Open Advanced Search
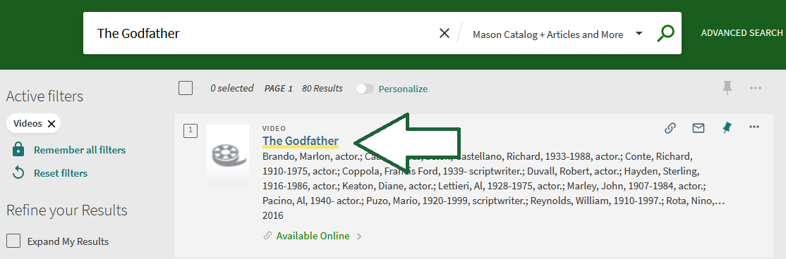Viewport: 786px width, 259px height. click(x=742, y=33)
